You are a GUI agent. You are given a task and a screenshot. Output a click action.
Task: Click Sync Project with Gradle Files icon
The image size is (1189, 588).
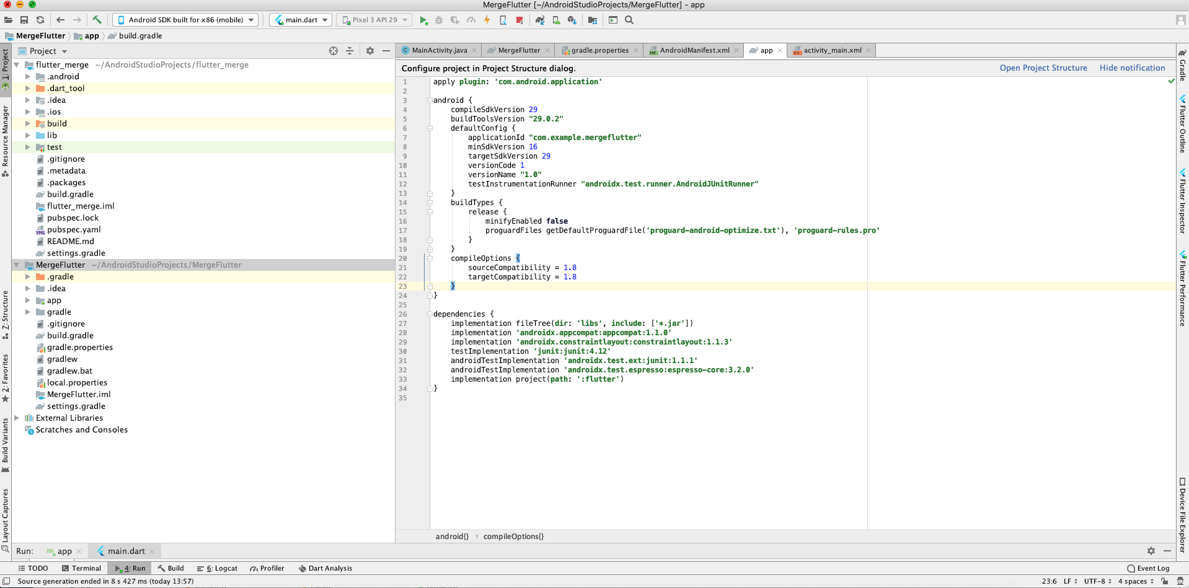pos(540,20)
